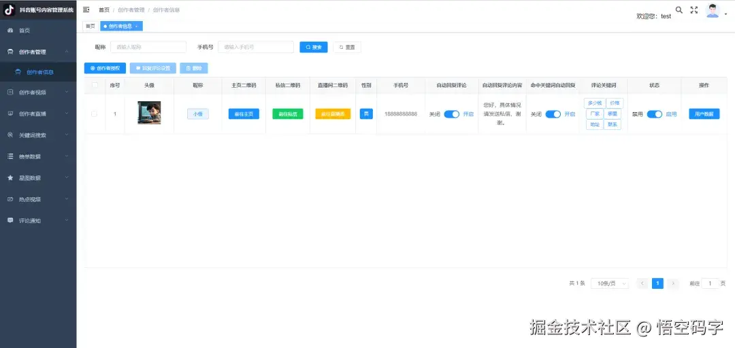
Task: Open 创作者信息 in the sidebar submenu
Action: [38, 72]
